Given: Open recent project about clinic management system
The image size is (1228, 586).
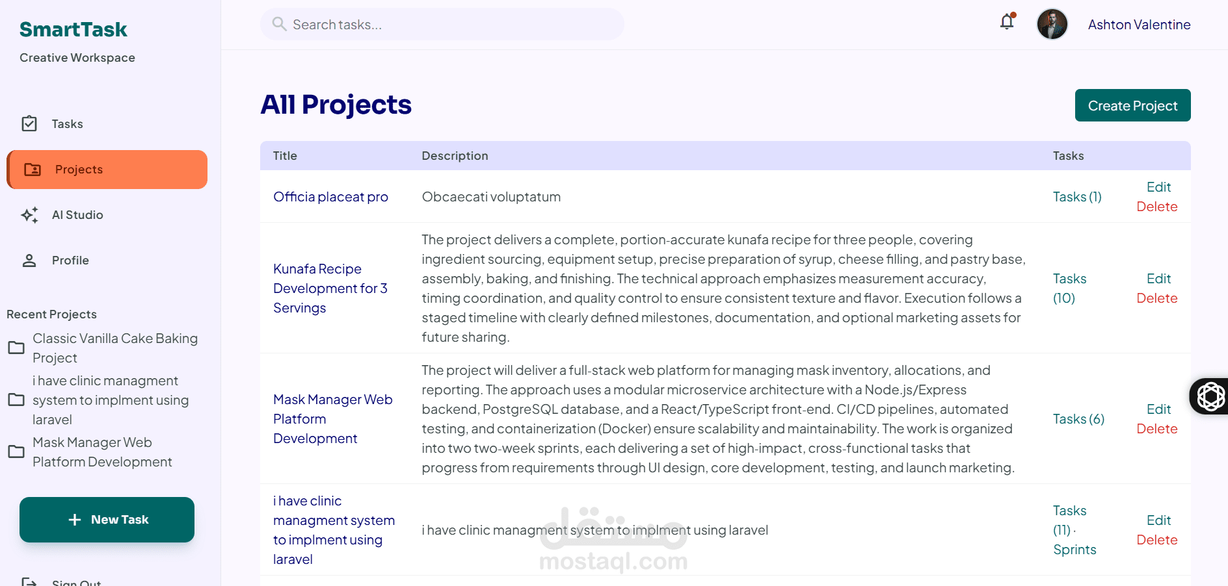Looking at the screenshot, I should (x=111, y=400).
